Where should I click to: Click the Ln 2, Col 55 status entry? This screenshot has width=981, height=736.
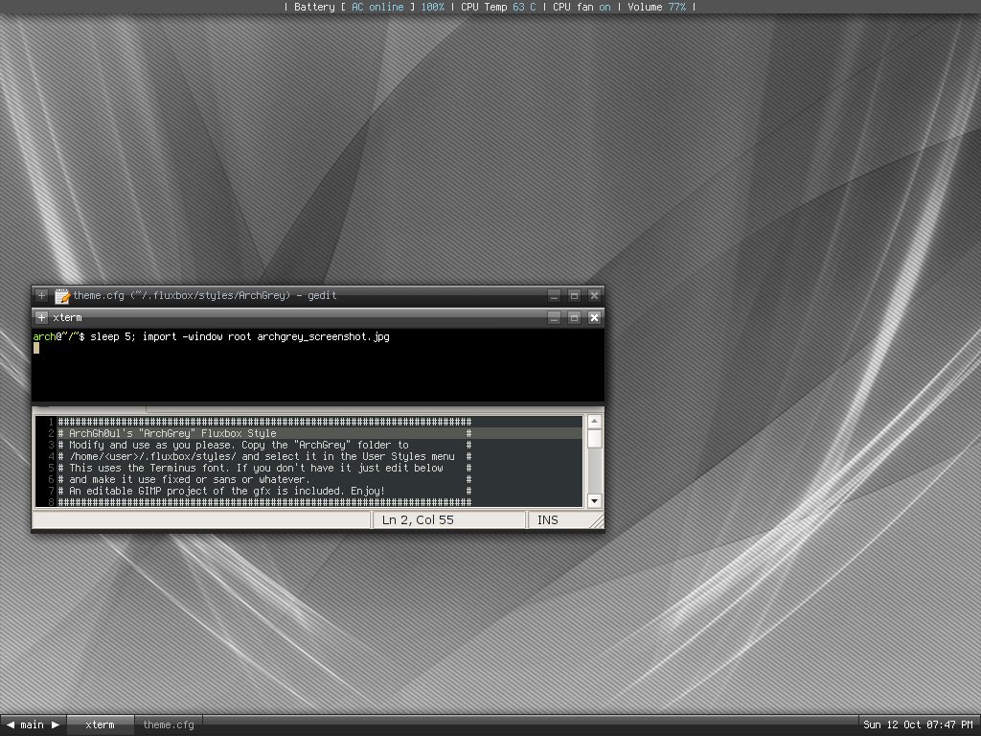[x=418, y=520]
